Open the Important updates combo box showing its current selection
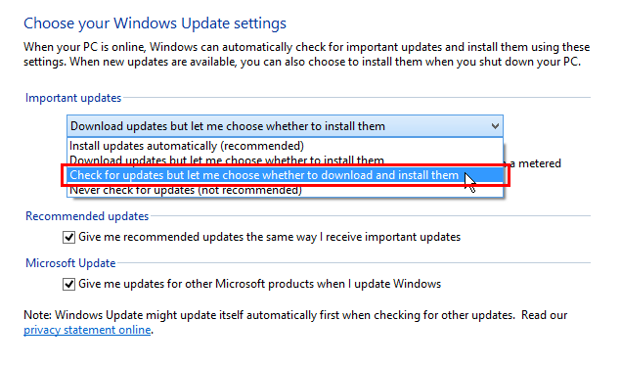 tap(285, 126)
